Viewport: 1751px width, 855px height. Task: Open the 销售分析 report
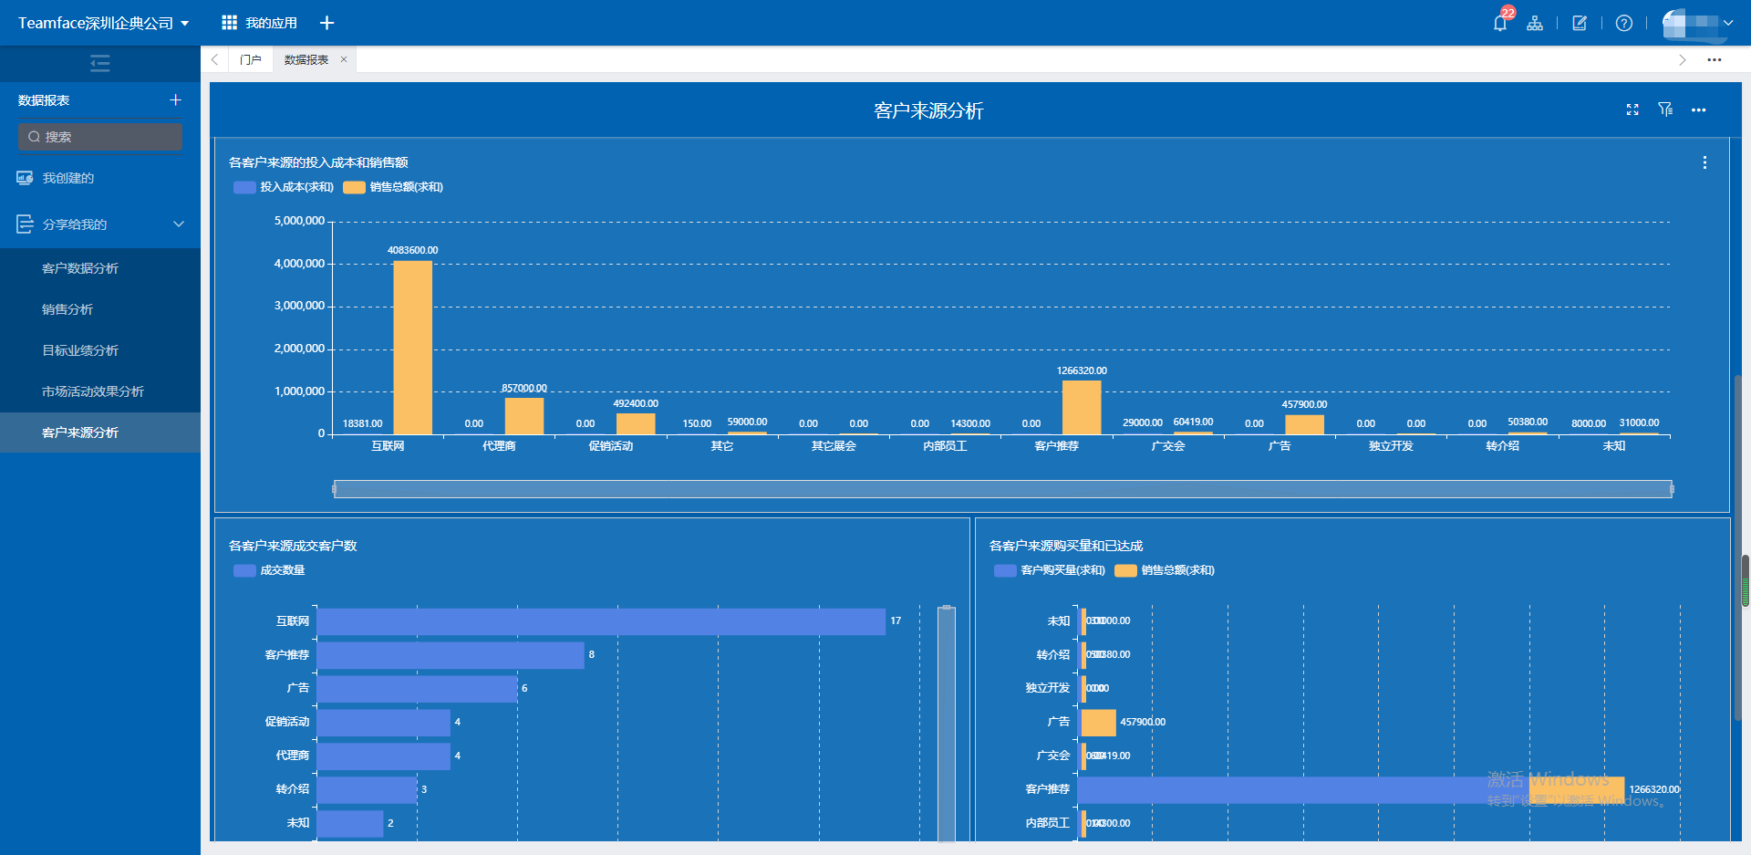[x=67, y=309]
